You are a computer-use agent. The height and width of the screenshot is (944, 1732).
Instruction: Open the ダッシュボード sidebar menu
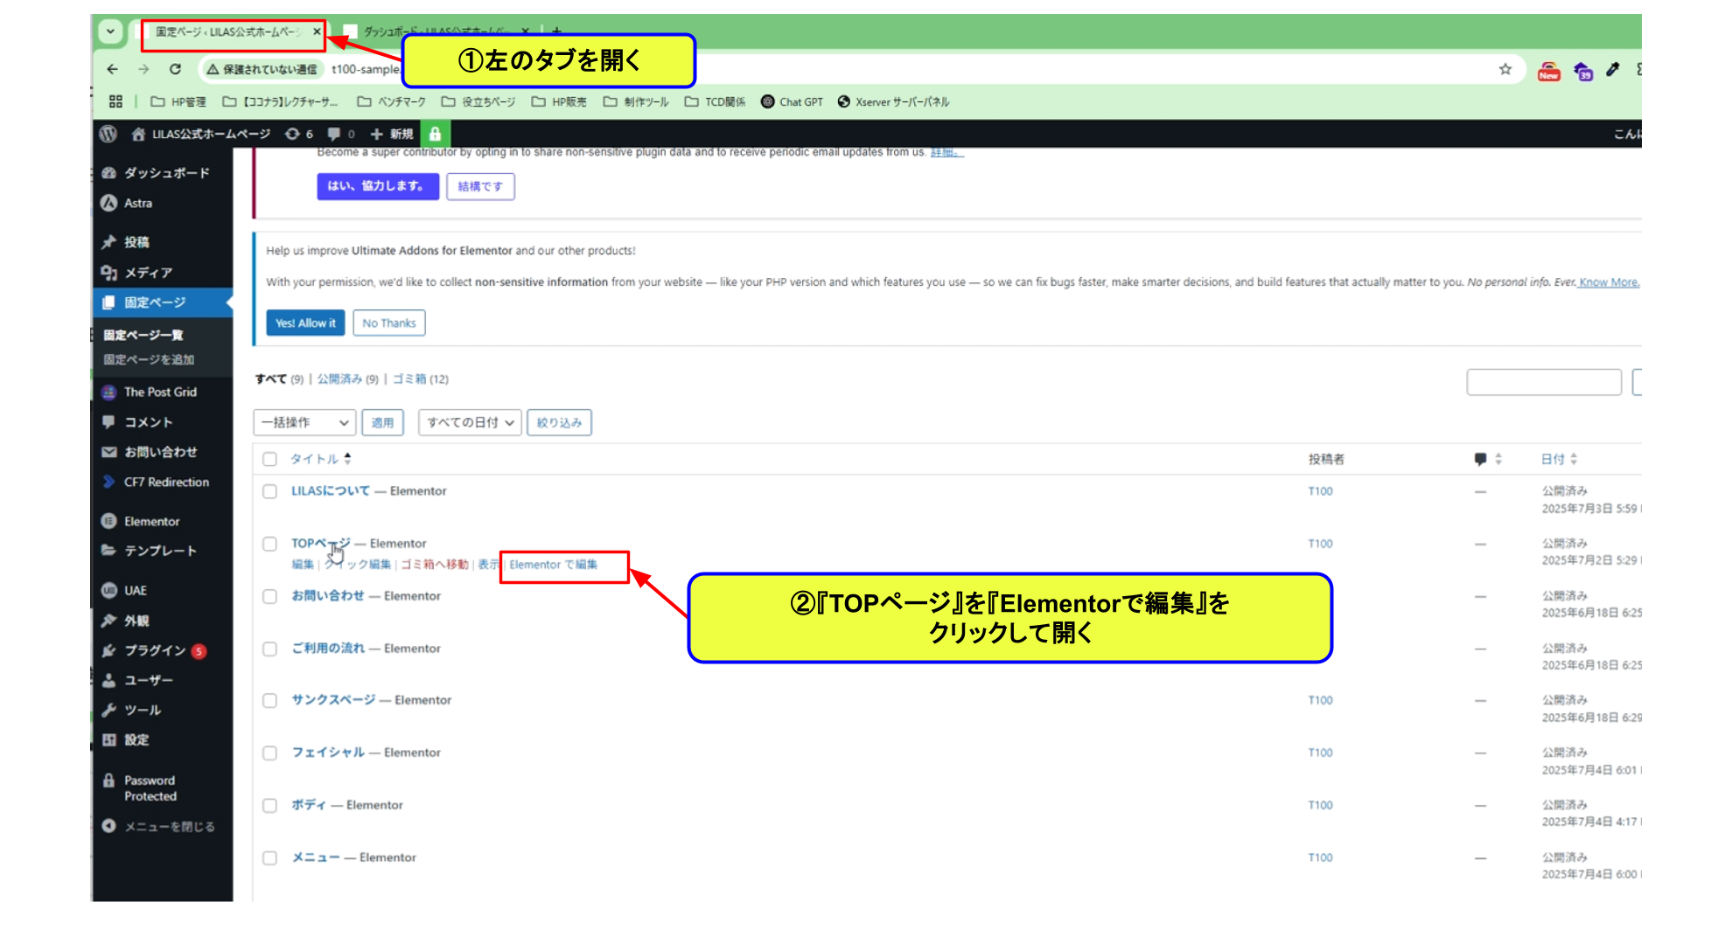point(163,173)
